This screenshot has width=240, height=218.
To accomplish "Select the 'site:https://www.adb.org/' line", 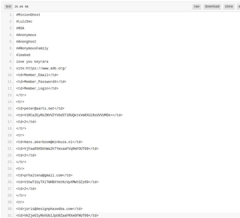I will point(41,68).
